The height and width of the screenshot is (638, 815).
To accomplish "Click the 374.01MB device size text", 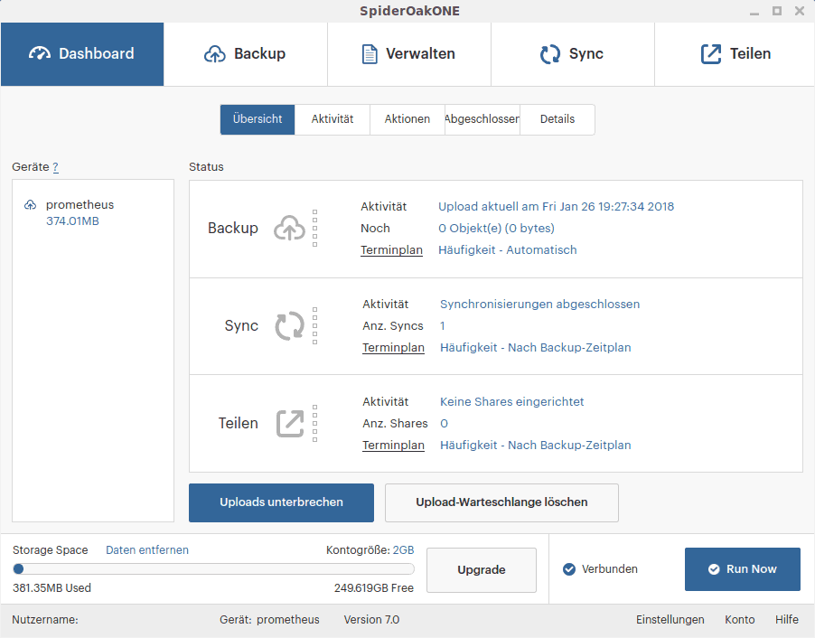I will pyautogui.click(x=72, y=221).
